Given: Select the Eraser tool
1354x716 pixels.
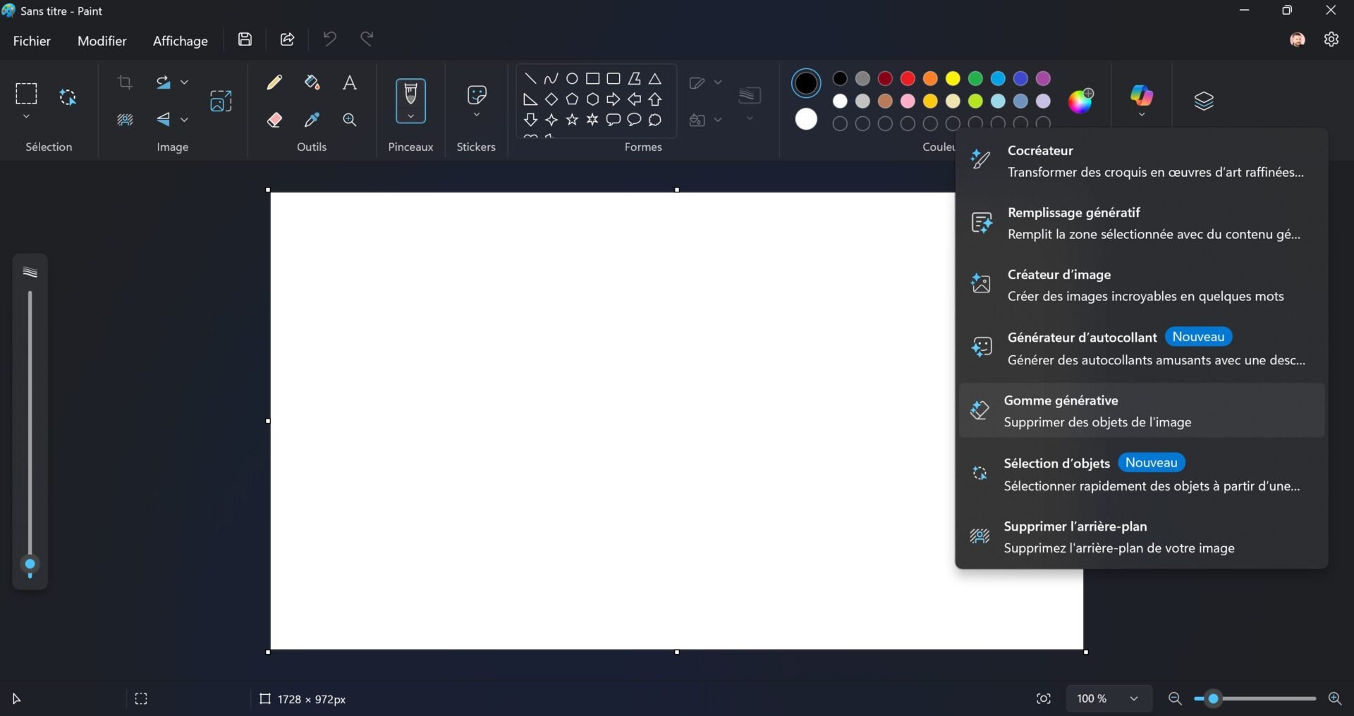Looking at the screenshot, I should (274, 120).
